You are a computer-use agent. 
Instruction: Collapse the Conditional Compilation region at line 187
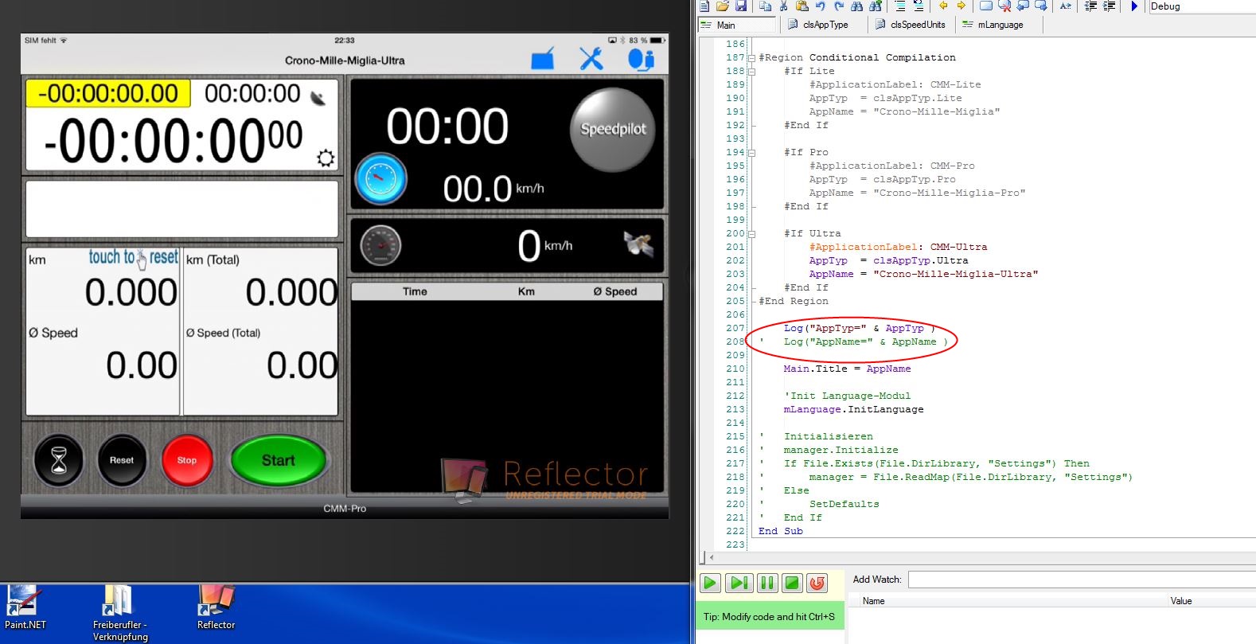751,58
